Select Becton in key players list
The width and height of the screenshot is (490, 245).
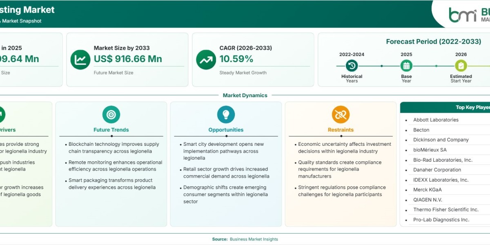421,130
